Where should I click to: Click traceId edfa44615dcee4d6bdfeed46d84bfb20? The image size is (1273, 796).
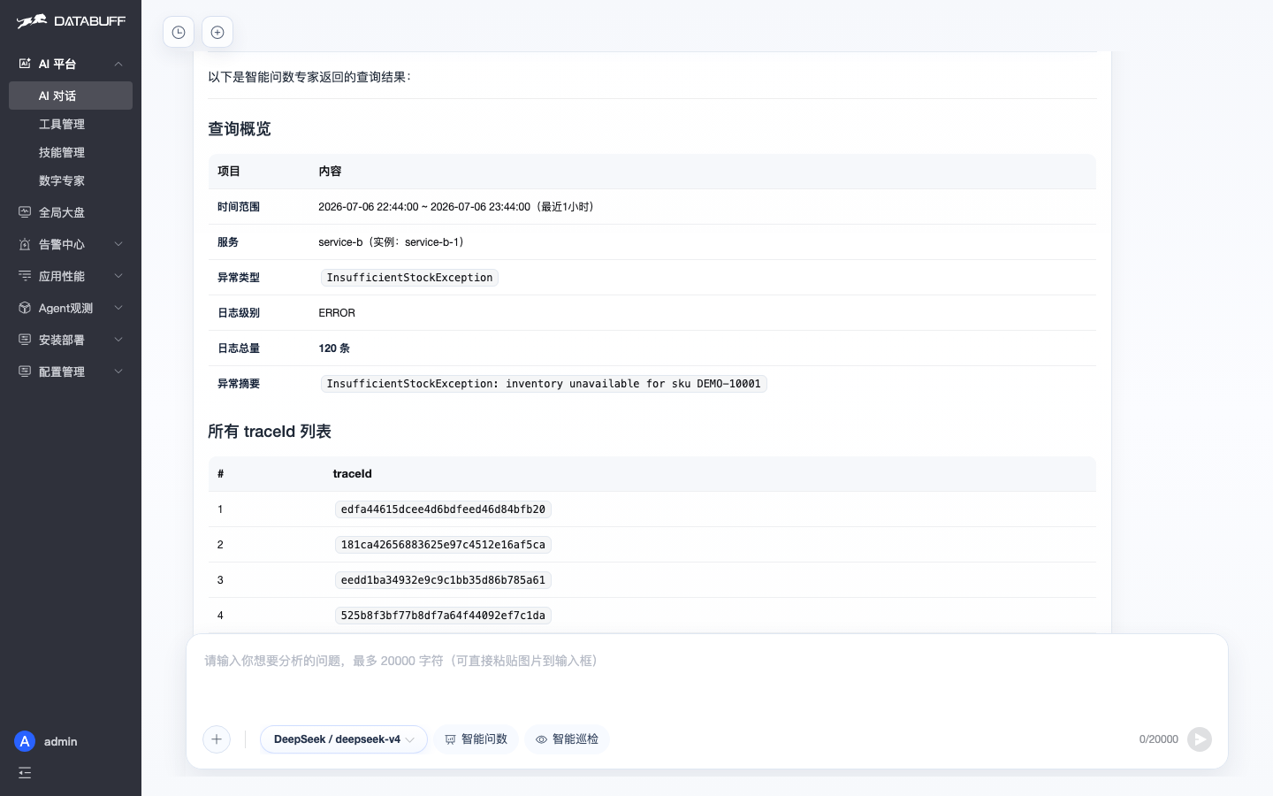click(443, 509)
